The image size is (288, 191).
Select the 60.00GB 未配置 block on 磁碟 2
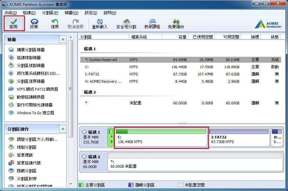(195, 162)
